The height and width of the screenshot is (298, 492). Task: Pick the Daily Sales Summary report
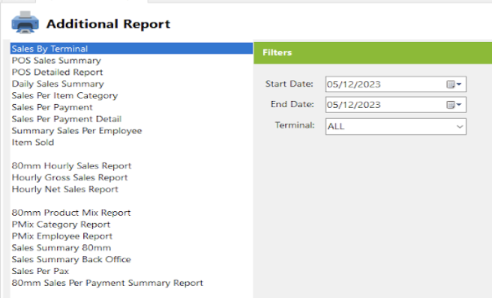pos(58,84)
